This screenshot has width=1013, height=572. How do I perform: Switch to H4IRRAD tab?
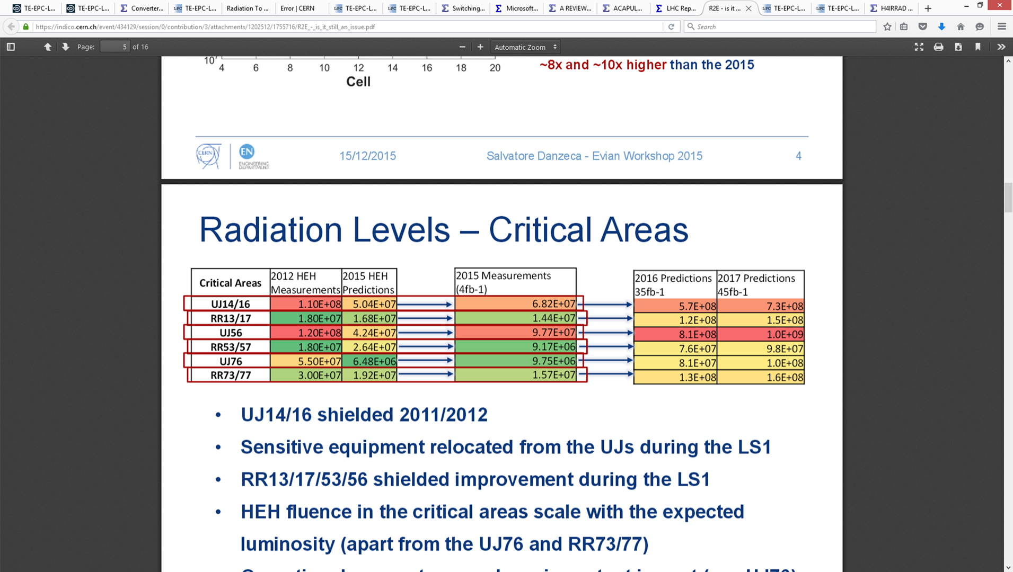coord(892,8)
